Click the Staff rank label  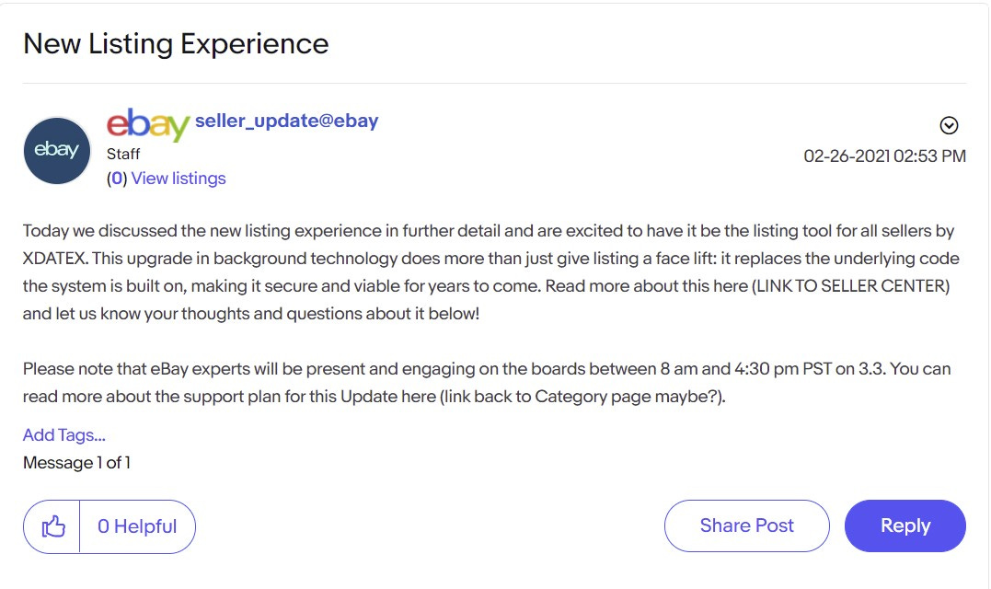(x=123, y=154)
